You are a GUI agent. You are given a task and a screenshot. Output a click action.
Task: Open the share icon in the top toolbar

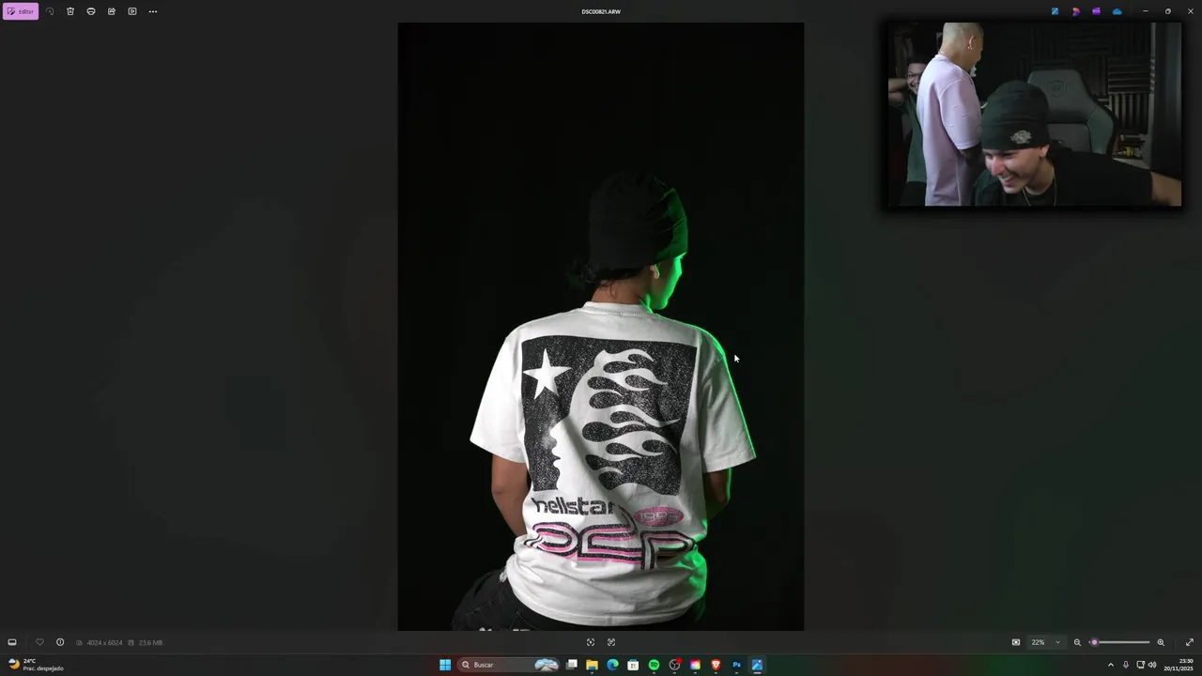tap(112, 11)
